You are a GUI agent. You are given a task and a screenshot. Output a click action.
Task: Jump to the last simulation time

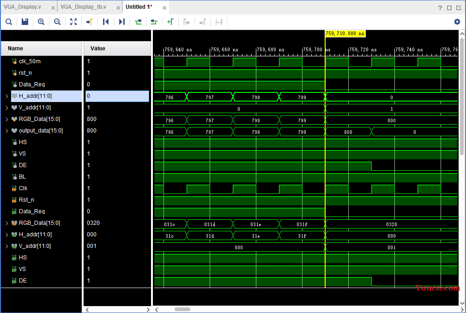tap(122, 22)
